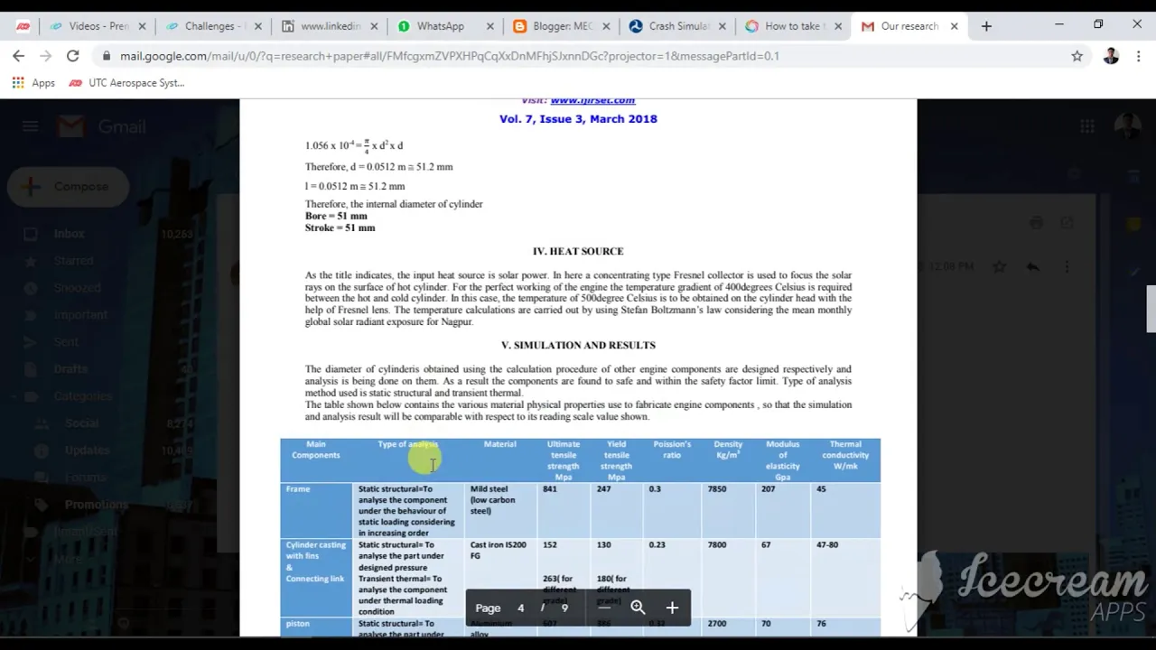Close the WhatsApp tab
The height and width of the screenshot is (650, 1156).
pos(490,26)
